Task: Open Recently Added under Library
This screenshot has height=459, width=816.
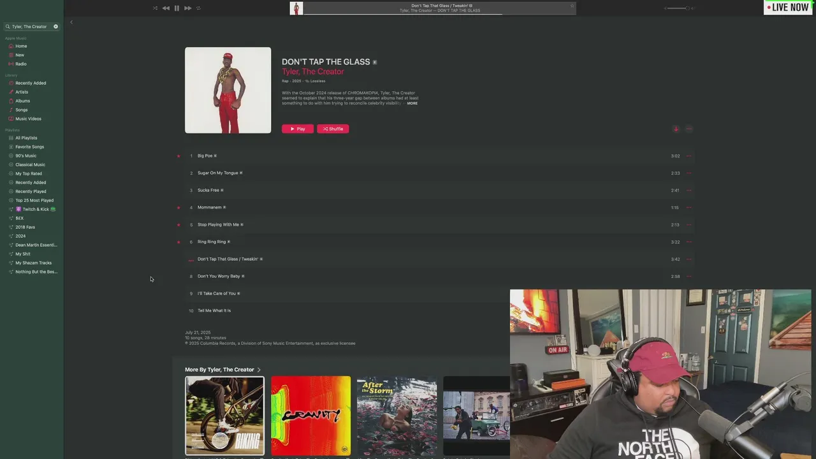Action: tap(32, 84)
